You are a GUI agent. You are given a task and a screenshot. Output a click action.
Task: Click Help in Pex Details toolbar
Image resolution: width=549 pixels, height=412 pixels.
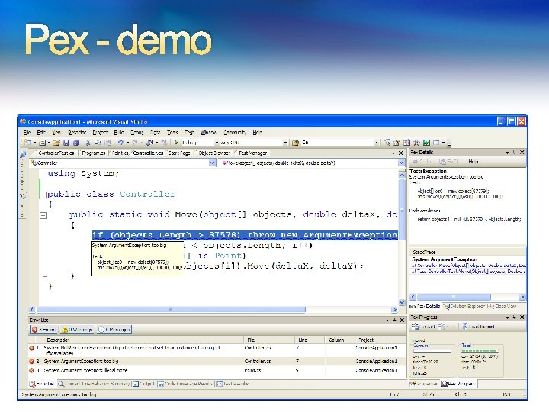(473, 162)
